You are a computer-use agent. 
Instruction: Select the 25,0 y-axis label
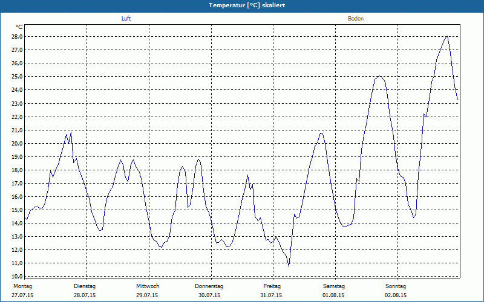pos(17,77)
